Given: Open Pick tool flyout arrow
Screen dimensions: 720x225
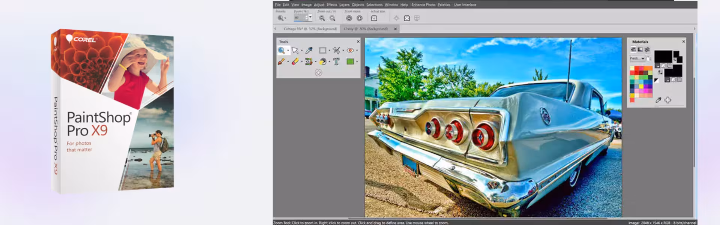Looking at the screenshot, I should (x=302, y=51).
